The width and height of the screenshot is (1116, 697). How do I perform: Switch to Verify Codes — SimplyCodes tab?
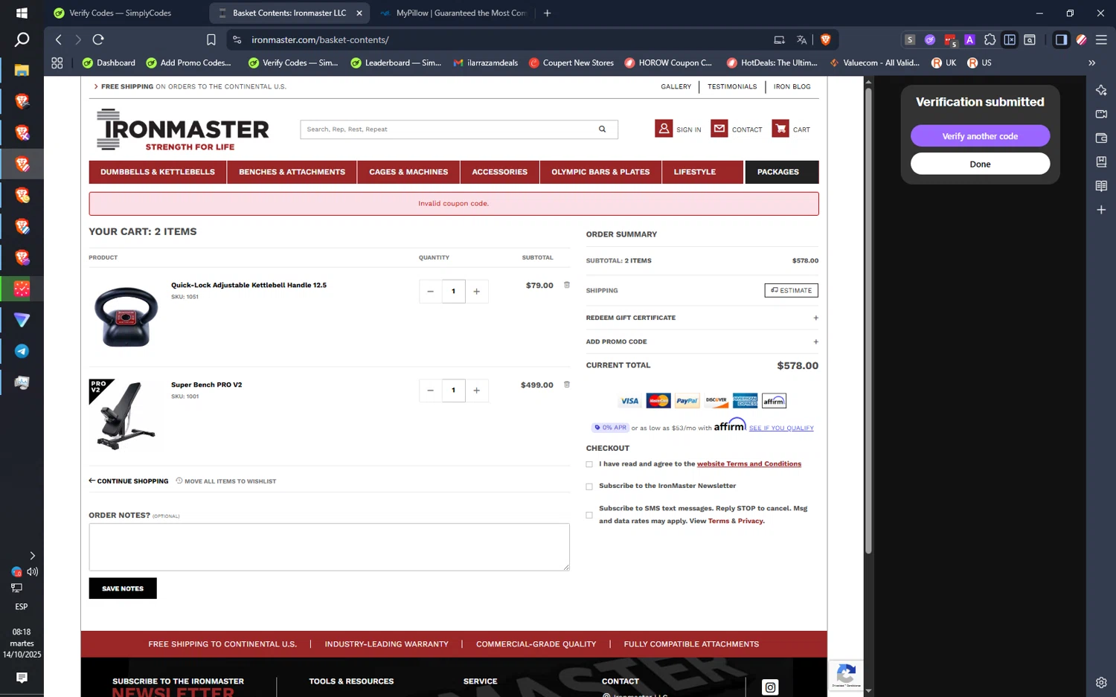[x=119, y=13]
